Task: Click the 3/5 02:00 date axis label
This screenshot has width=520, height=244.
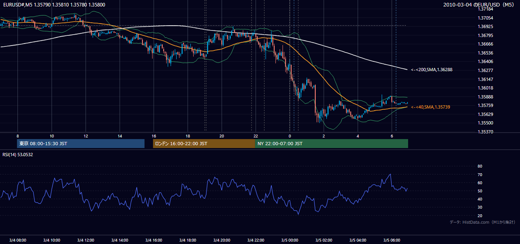Action: (323, 240)
